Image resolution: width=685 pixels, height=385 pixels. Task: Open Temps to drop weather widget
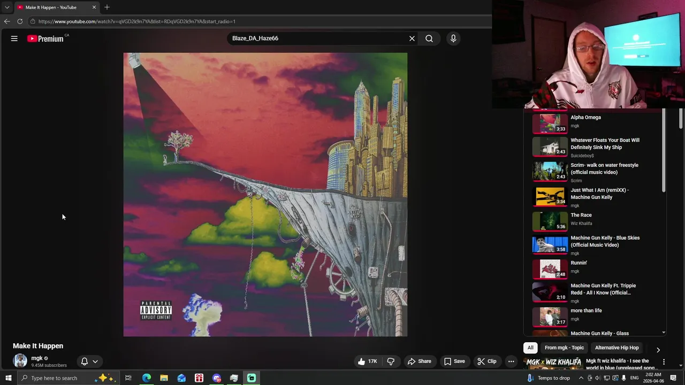tap(549, 378)
